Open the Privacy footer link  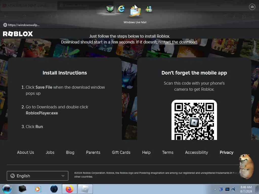(226, 152)
